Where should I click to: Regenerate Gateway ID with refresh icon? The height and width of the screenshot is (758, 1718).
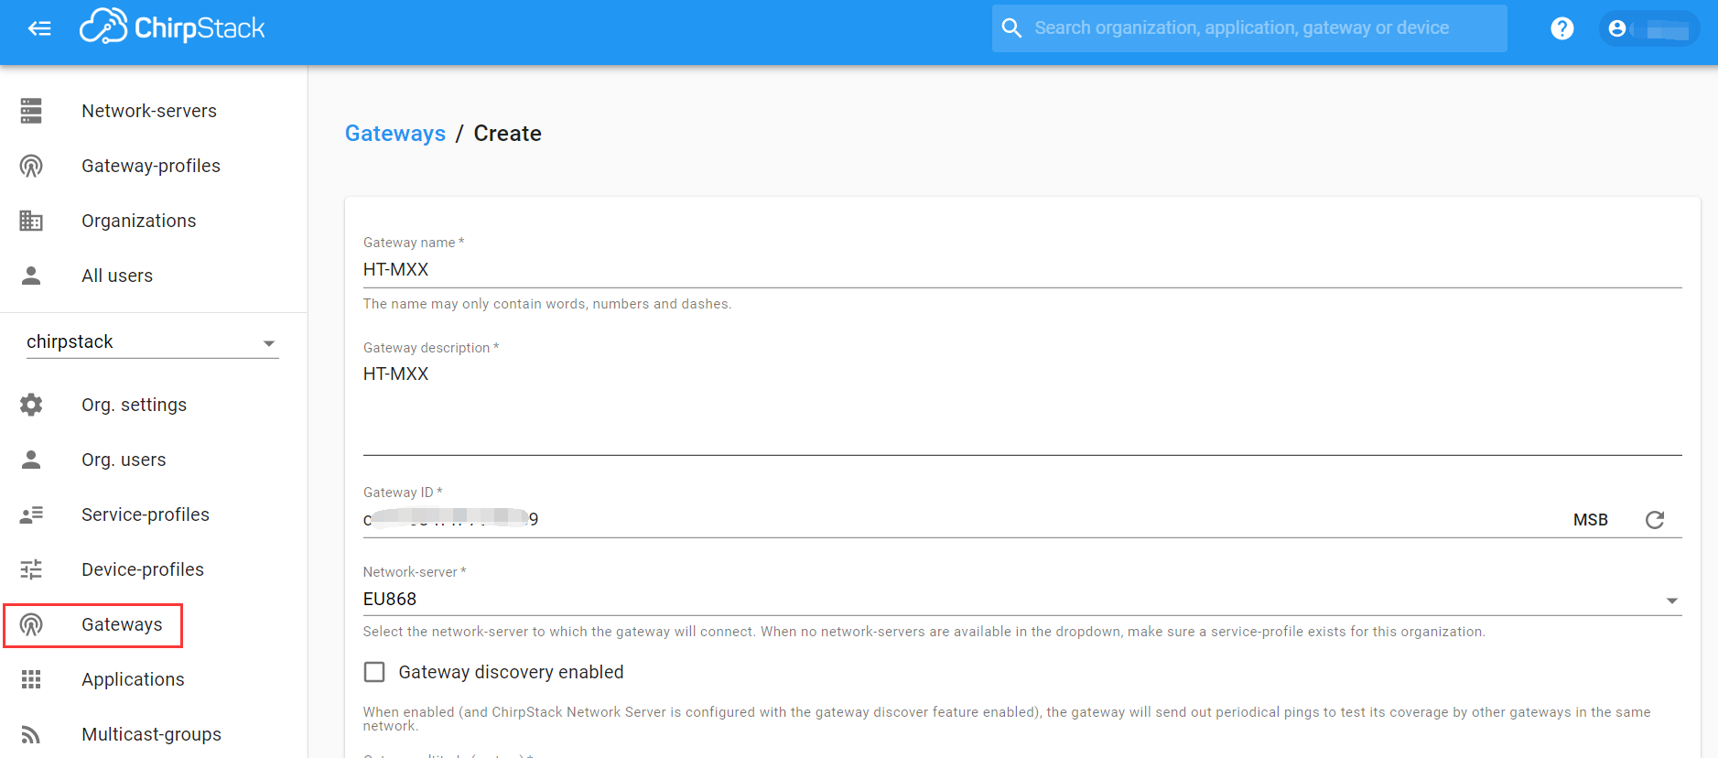tap(1654, 520)
